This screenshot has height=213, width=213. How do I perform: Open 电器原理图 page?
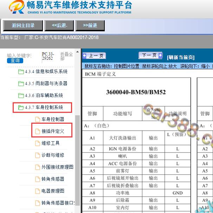coord(53,191)
